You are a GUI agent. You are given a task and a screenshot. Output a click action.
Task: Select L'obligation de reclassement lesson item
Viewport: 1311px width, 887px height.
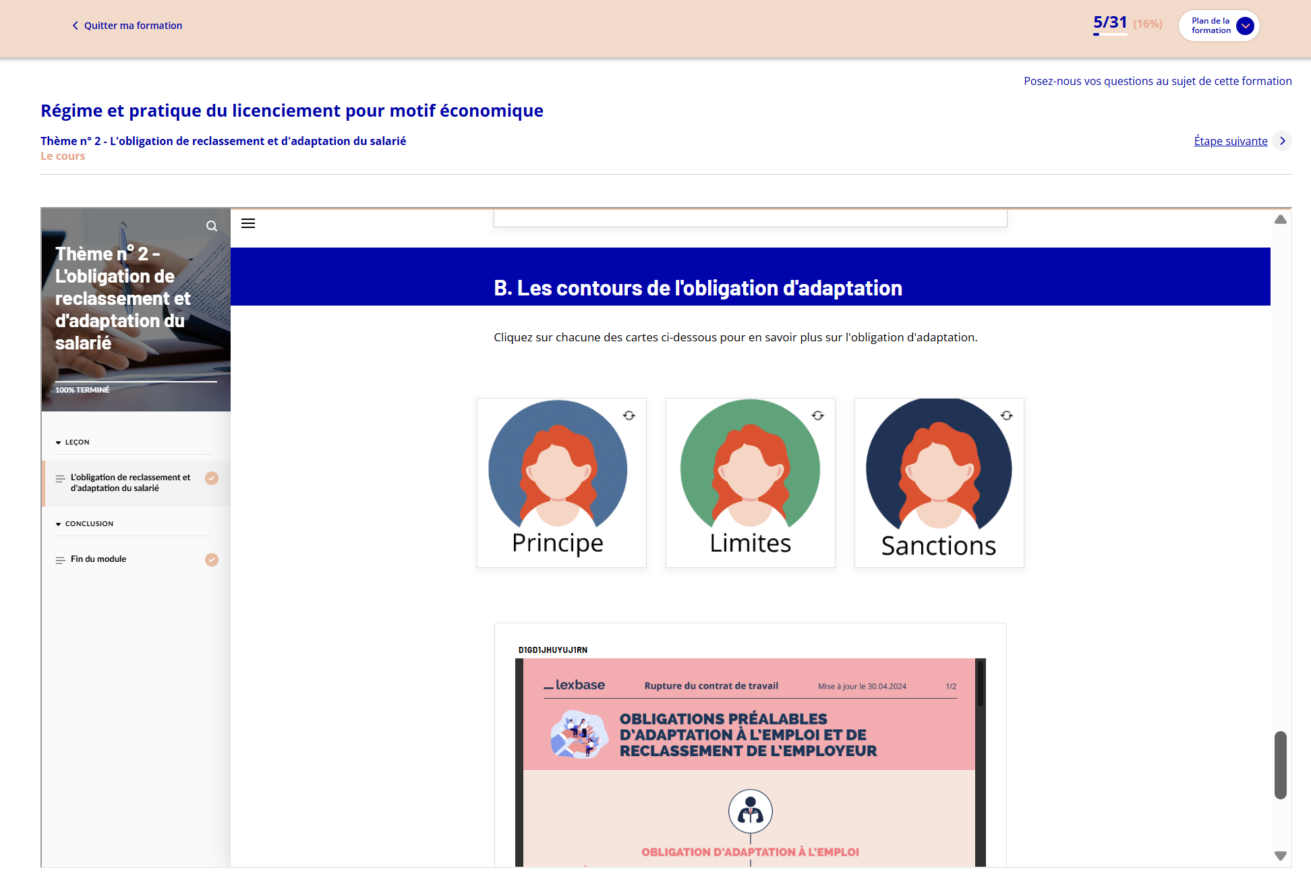(130, 482)
